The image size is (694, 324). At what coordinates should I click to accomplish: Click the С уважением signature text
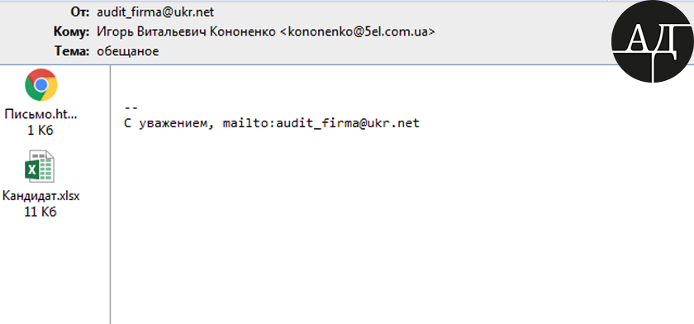pos(166,123)
